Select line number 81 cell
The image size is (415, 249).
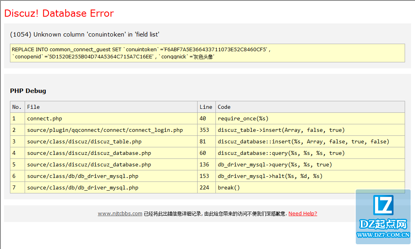[206, 142]
